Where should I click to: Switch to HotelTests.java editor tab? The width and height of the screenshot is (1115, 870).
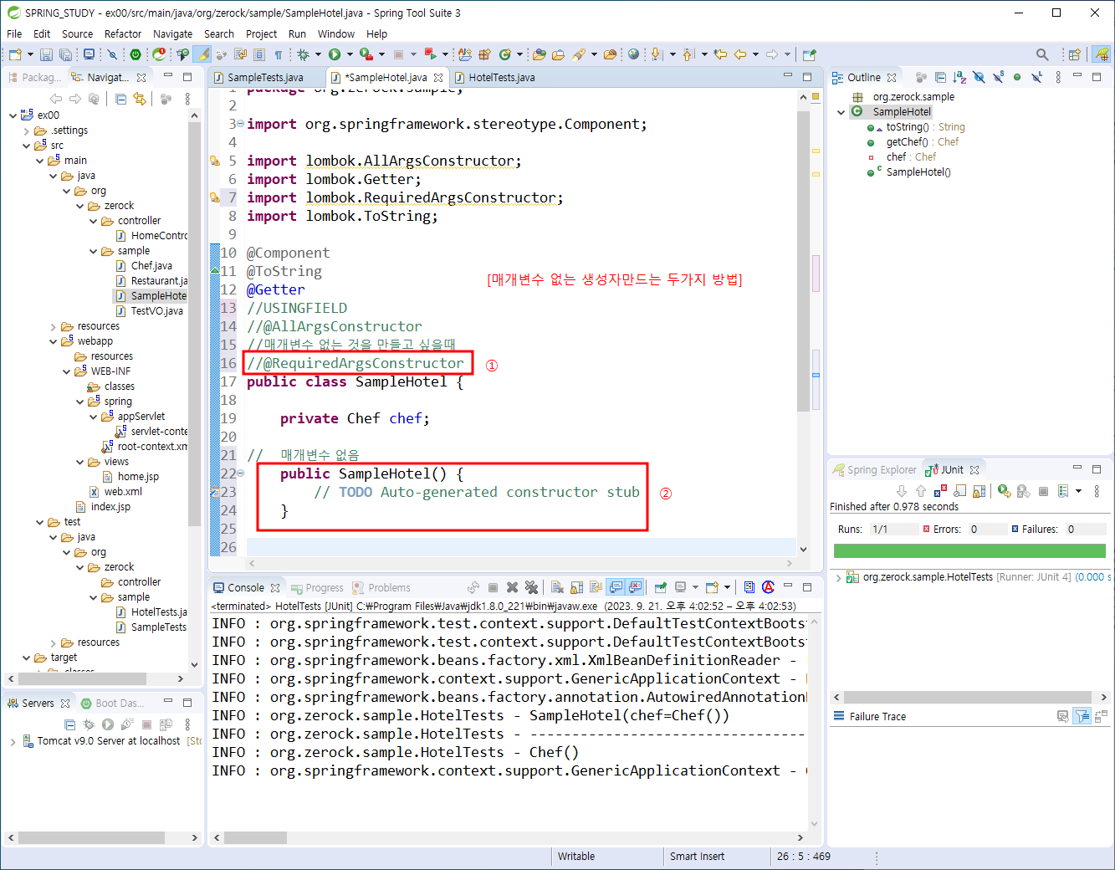[502, 77]
